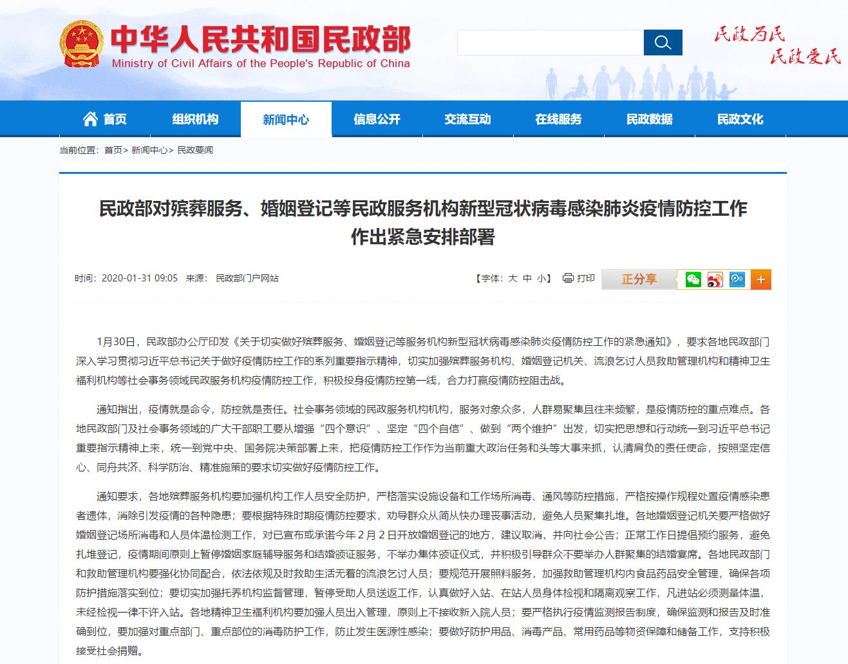
Task: Go to 民政要闻 in breadcrumb
Action: [x=195, y=150]
